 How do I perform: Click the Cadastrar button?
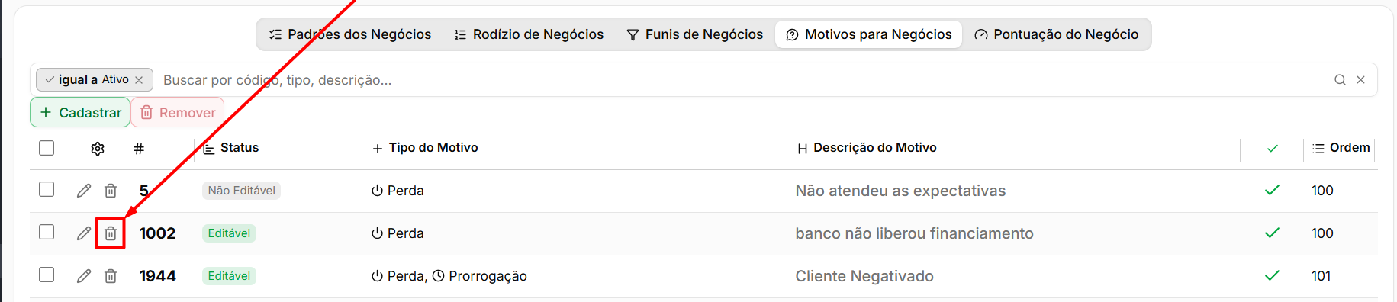(80, 113)
